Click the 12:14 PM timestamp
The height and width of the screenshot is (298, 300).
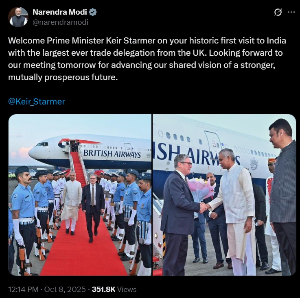23,289
